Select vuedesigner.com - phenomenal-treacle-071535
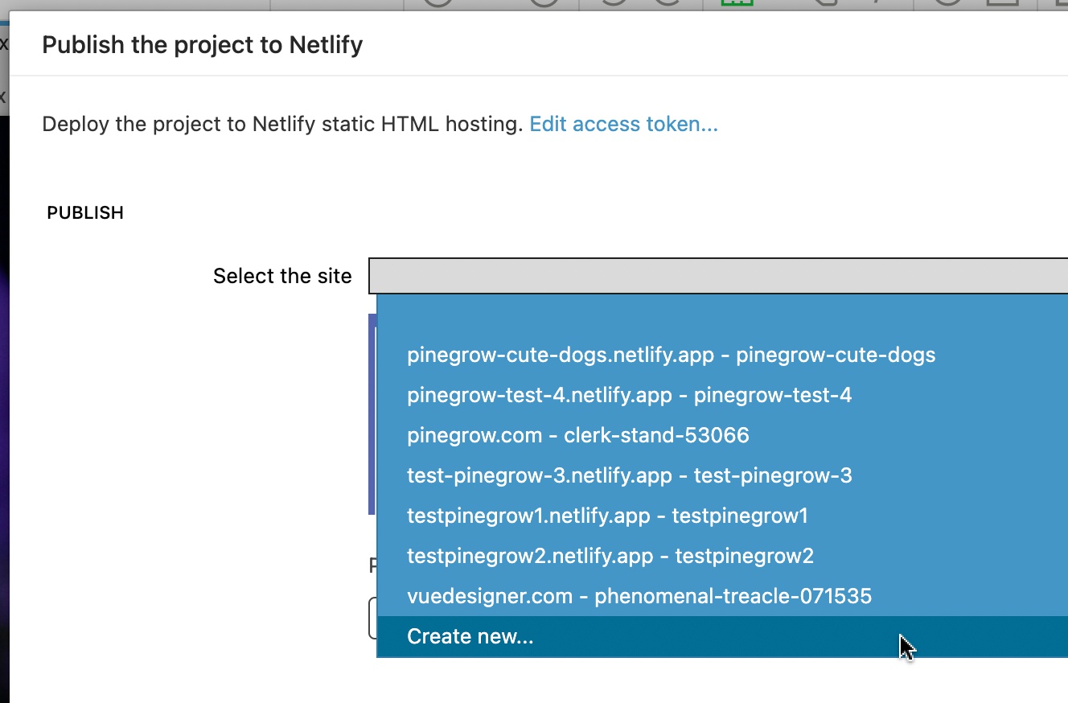 pyautogui.click(x=722, y=596)
